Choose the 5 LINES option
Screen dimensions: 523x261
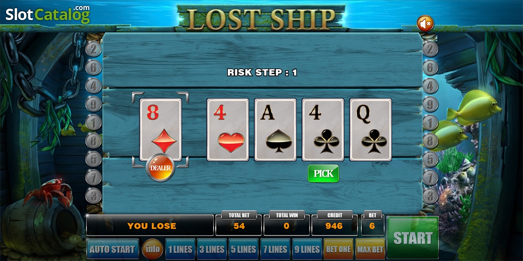(x=244, y=249)
